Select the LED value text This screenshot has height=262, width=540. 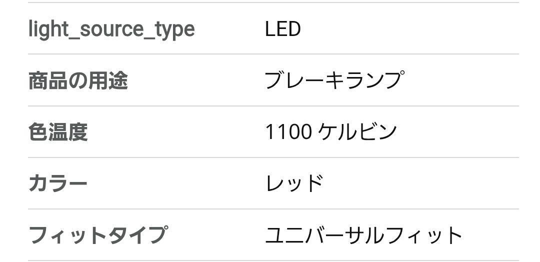(282, 29)
